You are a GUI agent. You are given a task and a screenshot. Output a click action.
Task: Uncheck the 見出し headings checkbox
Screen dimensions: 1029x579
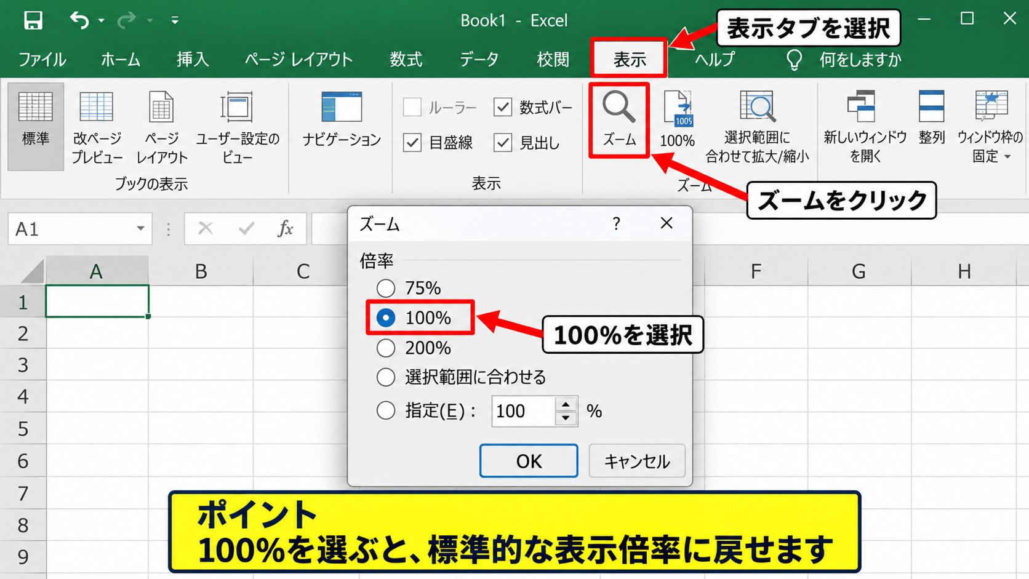503,143
